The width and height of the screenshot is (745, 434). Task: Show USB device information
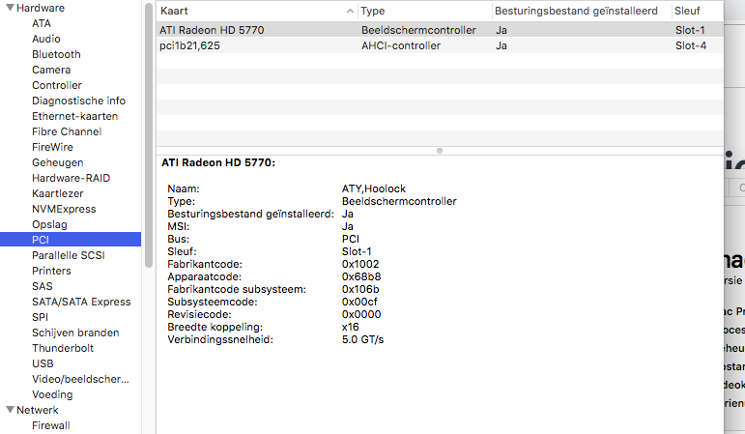[x=43, y=363]
